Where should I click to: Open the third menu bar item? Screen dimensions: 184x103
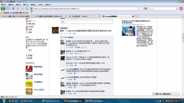pyautogui.click(x=18, y=5)
